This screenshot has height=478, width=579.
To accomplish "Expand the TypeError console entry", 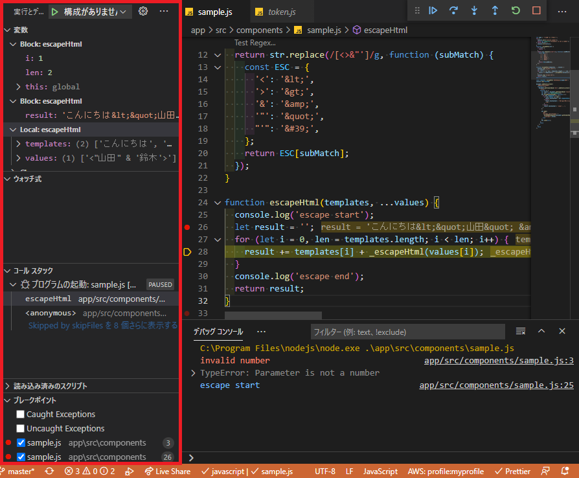I will (193, 373).
